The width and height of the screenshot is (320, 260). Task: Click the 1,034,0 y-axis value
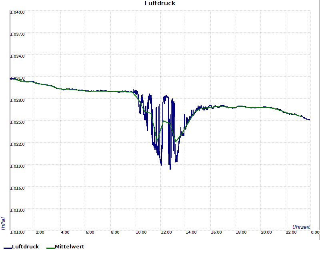[17, 56]
